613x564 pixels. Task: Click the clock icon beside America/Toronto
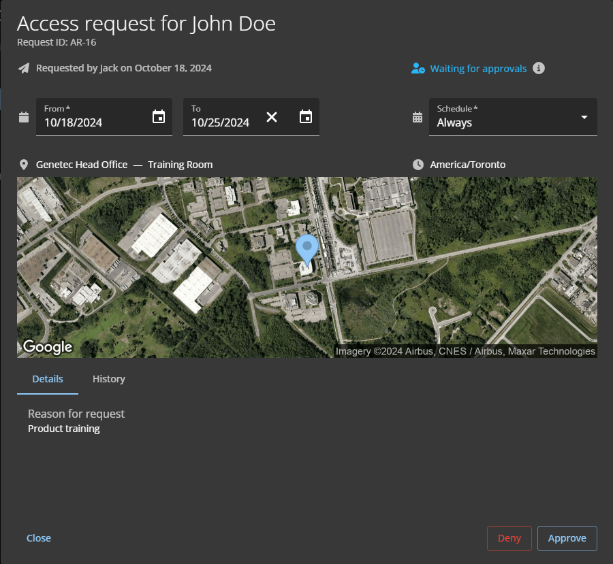(418, 165)
